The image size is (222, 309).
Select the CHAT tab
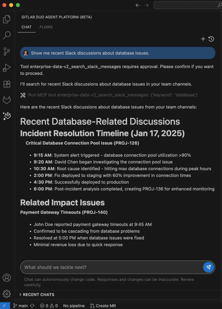(27, 27)
